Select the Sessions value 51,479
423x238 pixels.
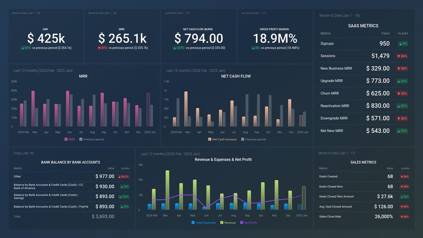coord(380,56)
